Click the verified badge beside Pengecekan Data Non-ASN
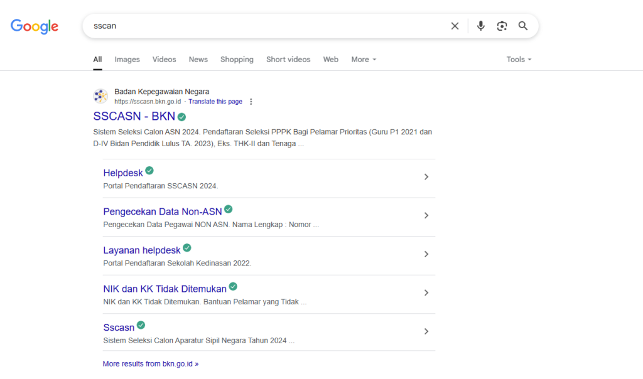643x379 pixels. 229,210
